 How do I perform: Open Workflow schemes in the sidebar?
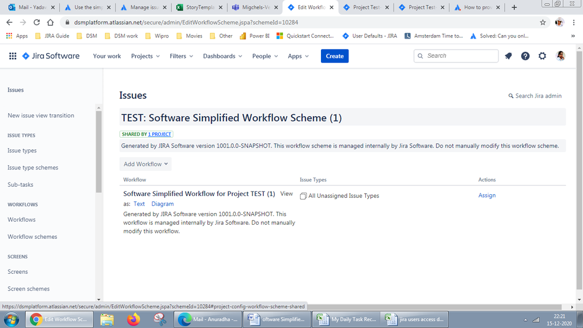pos(32,236)
